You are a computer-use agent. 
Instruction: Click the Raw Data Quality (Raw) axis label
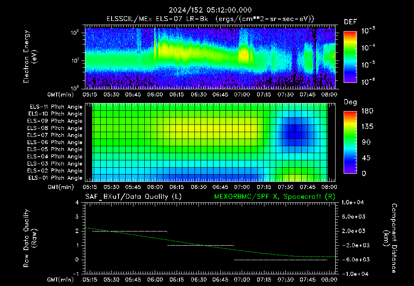pyautogui.click(x=30, y=238)
